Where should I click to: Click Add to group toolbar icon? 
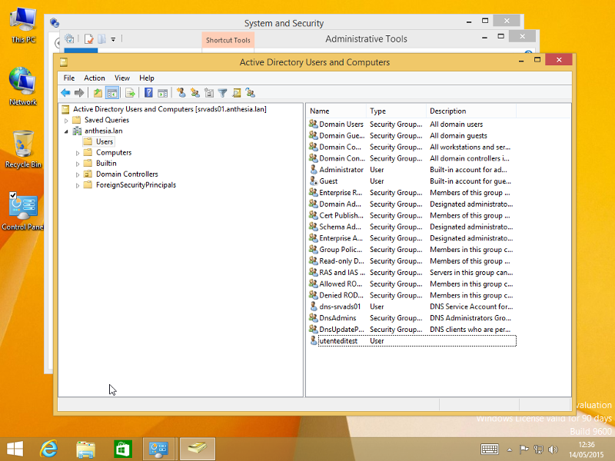click(251, 93)
